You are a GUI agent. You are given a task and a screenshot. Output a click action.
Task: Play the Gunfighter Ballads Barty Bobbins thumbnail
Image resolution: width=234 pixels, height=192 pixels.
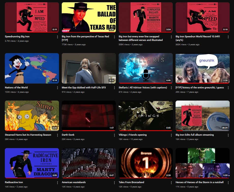click(146, 17)
